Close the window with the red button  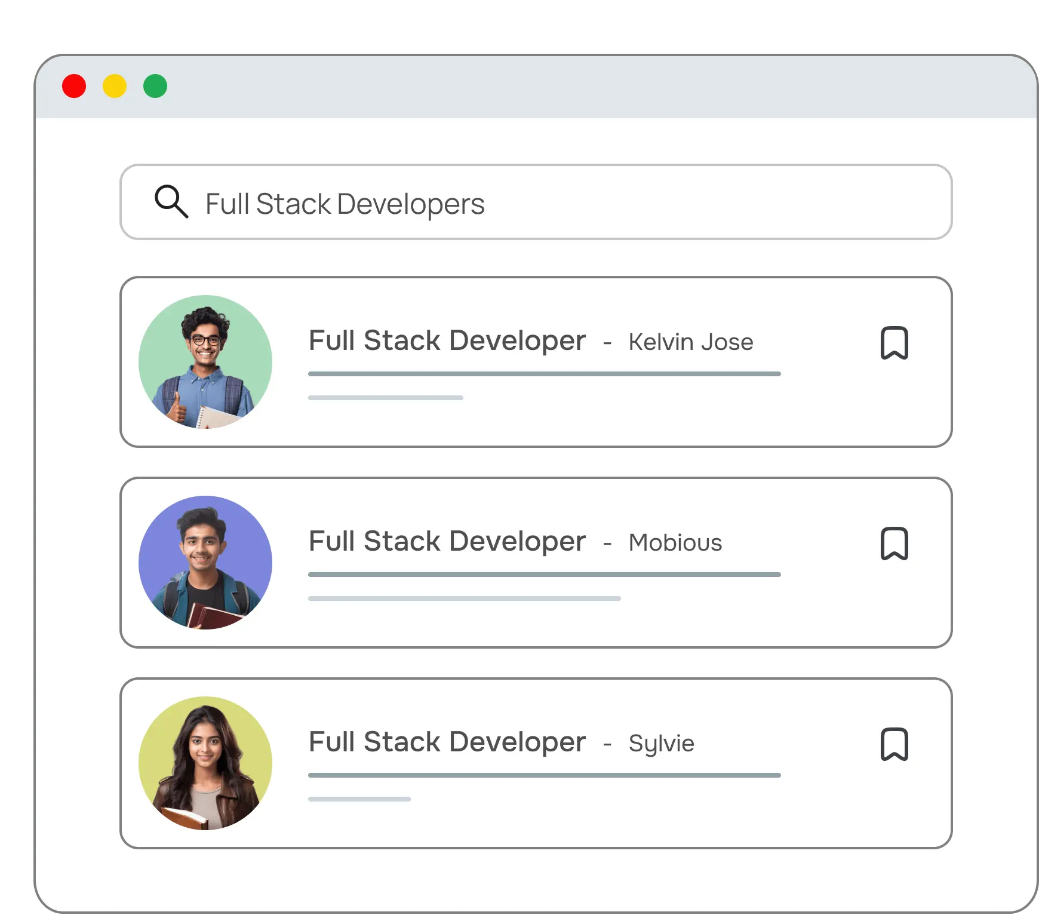coord(74,86)
